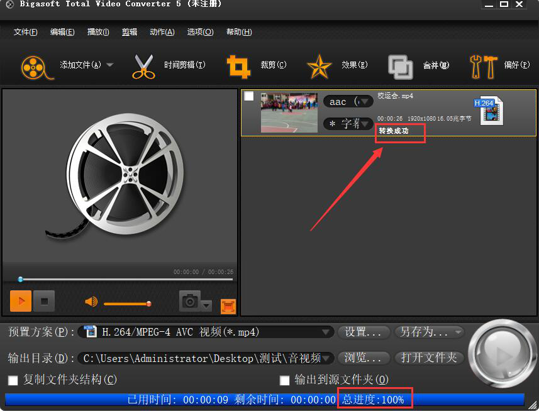This screenshot has height=411, width=539.
Task: Open the 帮助(H) menu
Action: (239, 32)
